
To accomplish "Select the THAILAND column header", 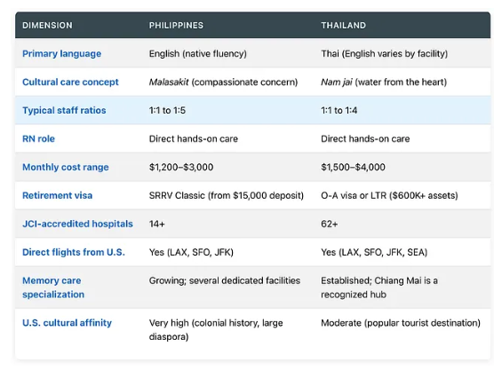I will coord(343,25).
